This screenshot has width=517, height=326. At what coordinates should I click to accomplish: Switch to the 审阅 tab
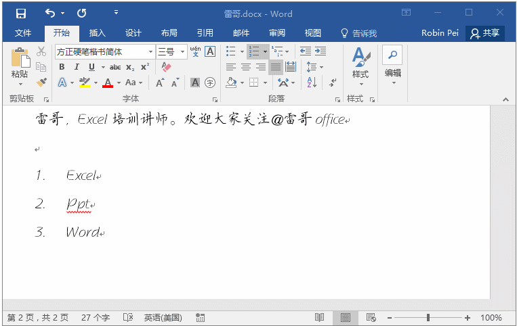point(277,33)
